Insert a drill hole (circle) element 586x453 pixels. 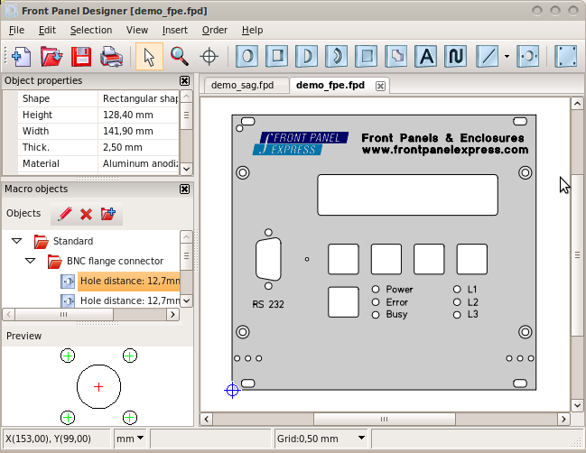coord(246,56)
